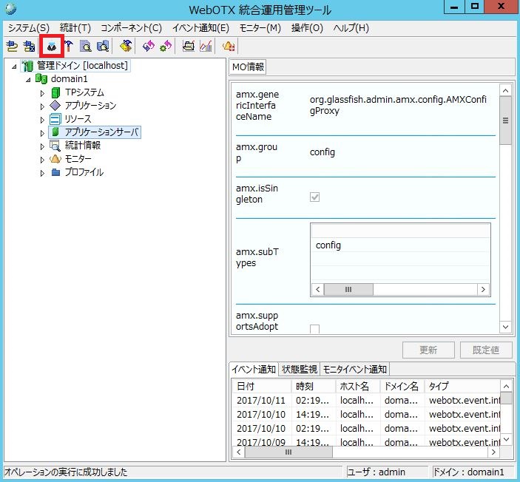Toggle the amx.isSingleton checkbox
The height and width of the screenshot is (482, 520).
click(314, 197)
